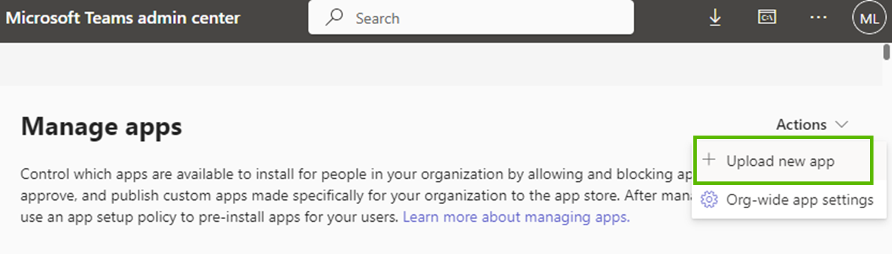Click the vertical scrollbar thumb

tap(887, 53)
